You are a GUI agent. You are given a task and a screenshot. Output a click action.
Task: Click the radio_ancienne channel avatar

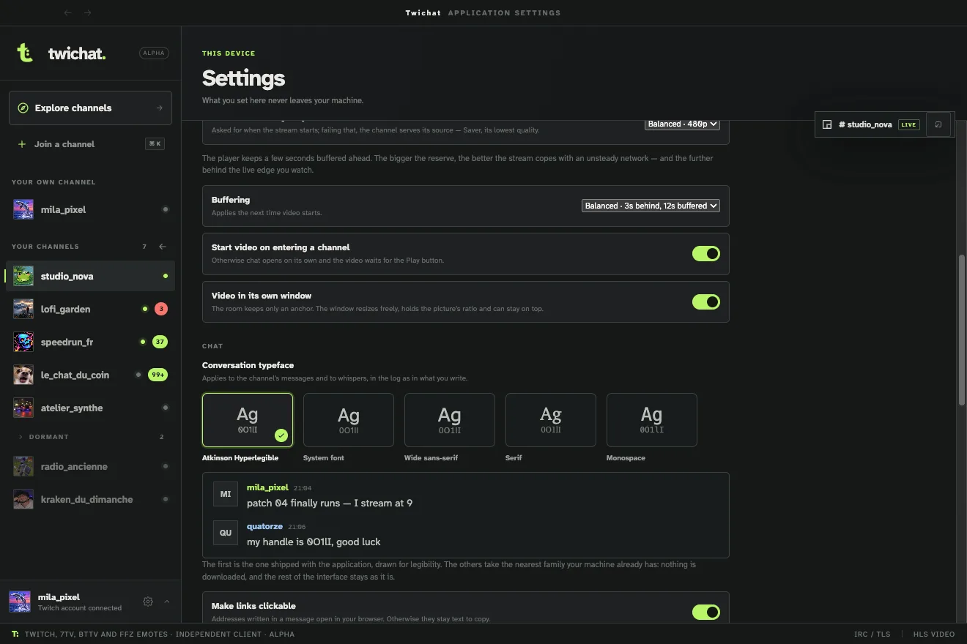tap(23, 466)
